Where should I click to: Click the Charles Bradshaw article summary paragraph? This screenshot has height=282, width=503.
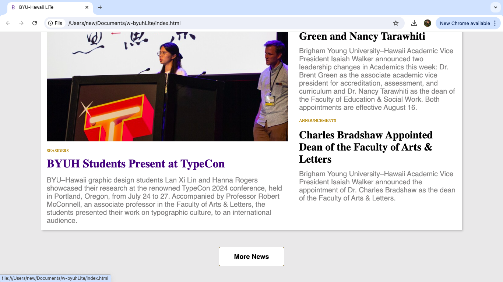click(377, 186)
